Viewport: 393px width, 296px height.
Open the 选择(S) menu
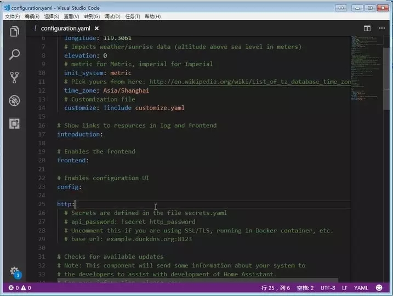(x=52, y=16)
